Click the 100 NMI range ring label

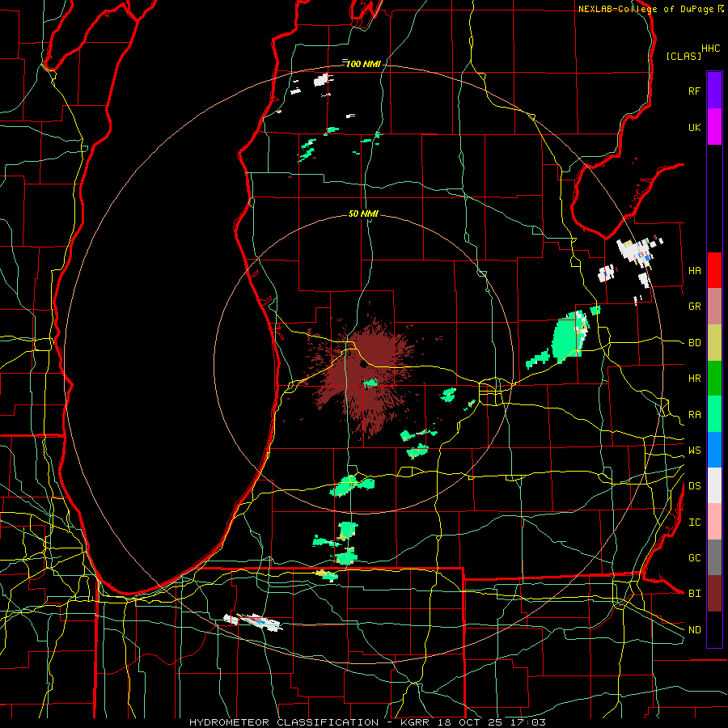click(x=363, y=64)
